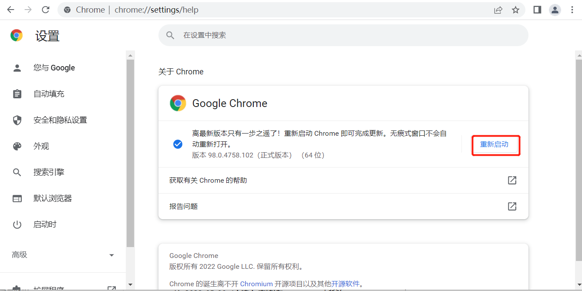Bookmark this page with the star icon
582x291 pixels.
click(515, 10)
